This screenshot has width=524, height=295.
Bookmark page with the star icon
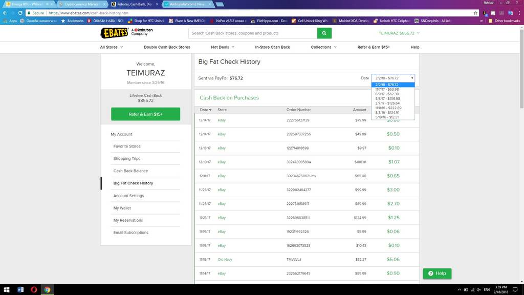click(475, 13)
